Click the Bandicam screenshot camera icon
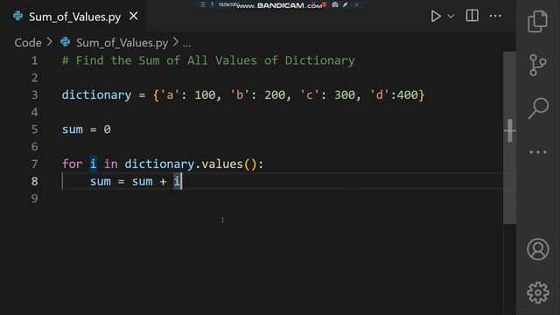This screenshot has height=315, width=560. (335, 4)
